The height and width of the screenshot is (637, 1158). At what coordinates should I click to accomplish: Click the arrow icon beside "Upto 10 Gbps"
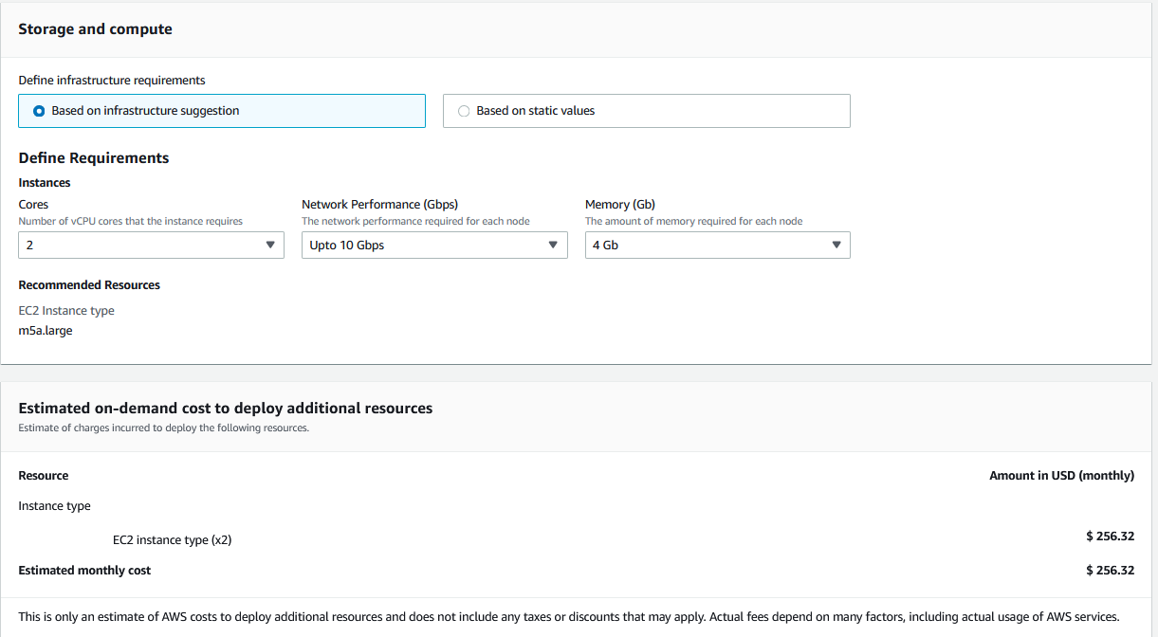pos(553,246)
